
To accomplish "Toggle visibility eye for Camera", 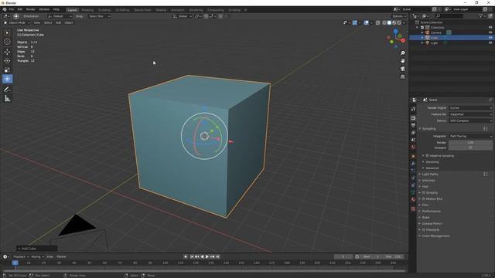I will click(490, 32).
